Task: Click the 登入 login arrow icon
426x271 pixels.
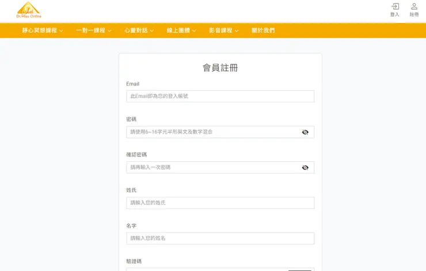Action: (x=395, y=6)
